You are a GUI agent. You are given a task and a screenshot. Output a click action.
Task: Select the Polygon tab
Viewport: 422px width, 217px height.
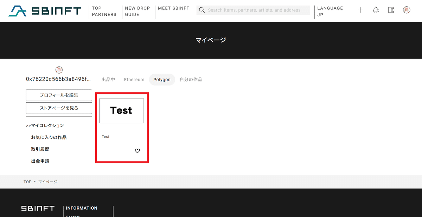click(x=162, y=80)
